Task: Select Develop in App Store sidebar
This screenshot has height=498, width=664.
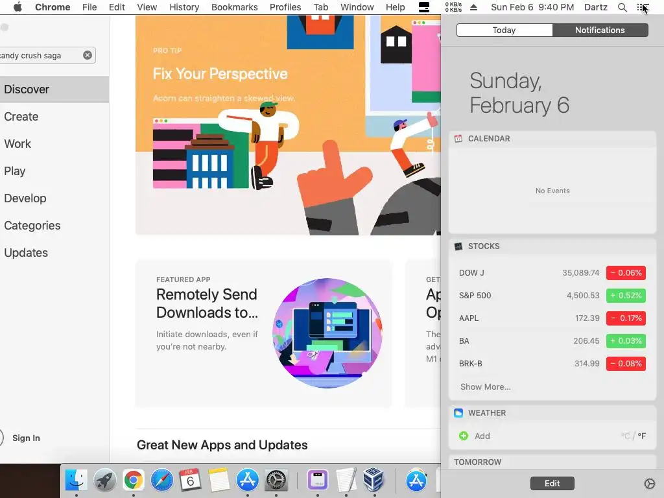Action: click(x=54, y=198)
